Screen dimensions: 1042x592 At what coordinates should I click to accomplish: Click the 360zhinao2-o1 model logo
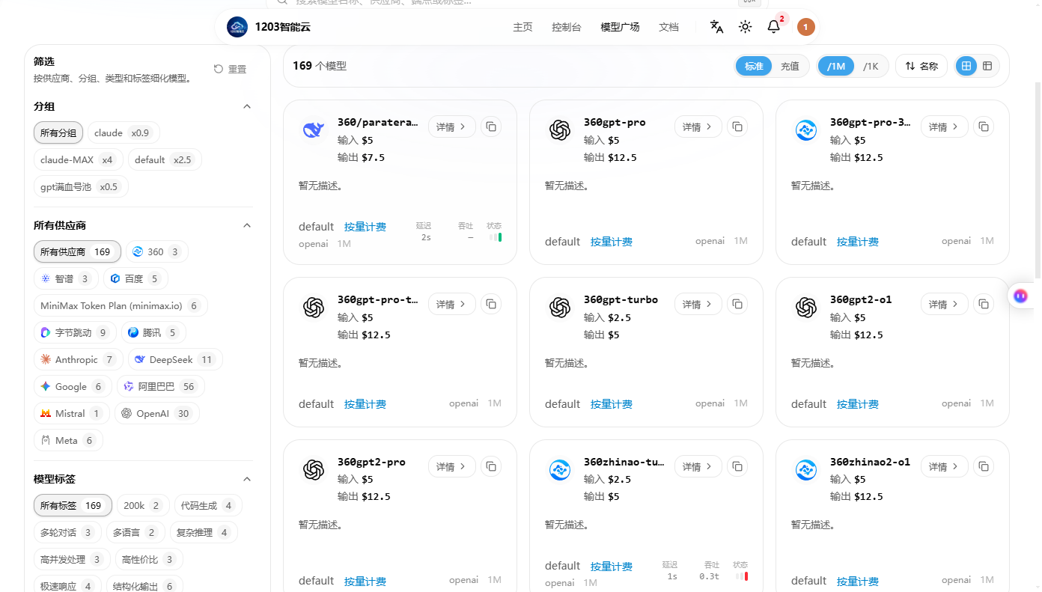pos(805,469)
